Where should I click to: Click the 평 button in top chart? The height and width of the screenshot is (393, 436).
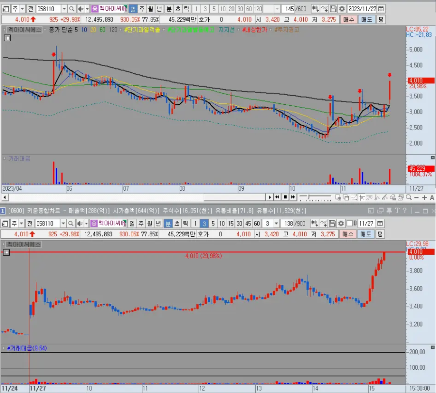(x=381, y=19)
